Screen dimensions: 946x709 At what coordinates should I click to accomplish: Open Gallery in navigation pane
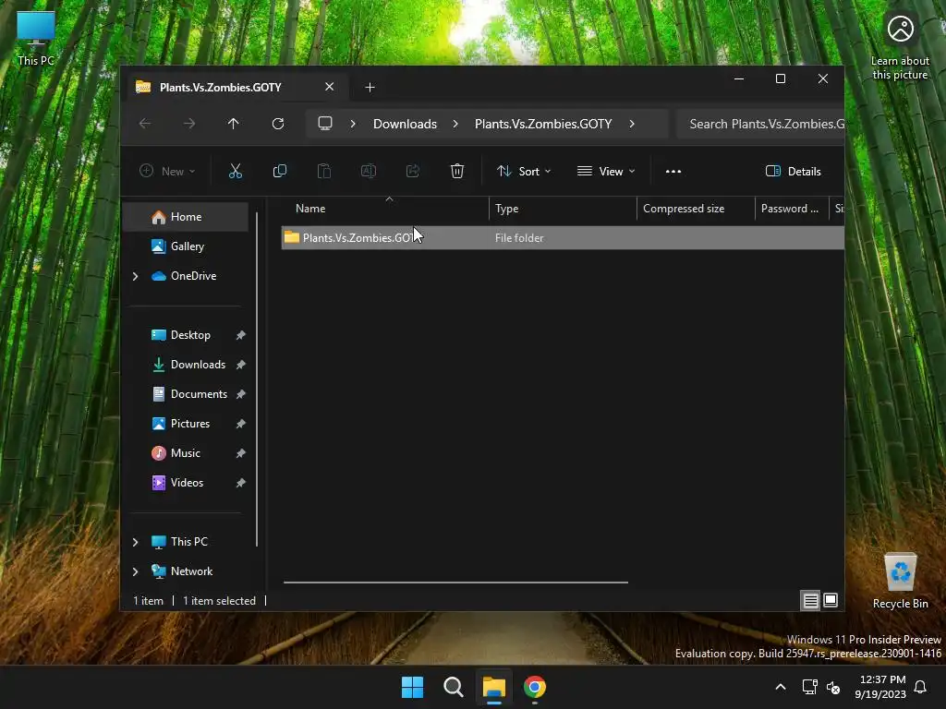point(187,246)
